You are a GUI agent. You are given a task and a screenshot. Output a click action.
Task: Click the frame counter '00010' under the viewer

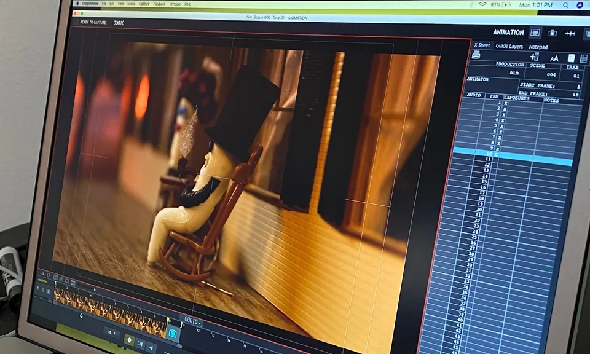[191, 321]
